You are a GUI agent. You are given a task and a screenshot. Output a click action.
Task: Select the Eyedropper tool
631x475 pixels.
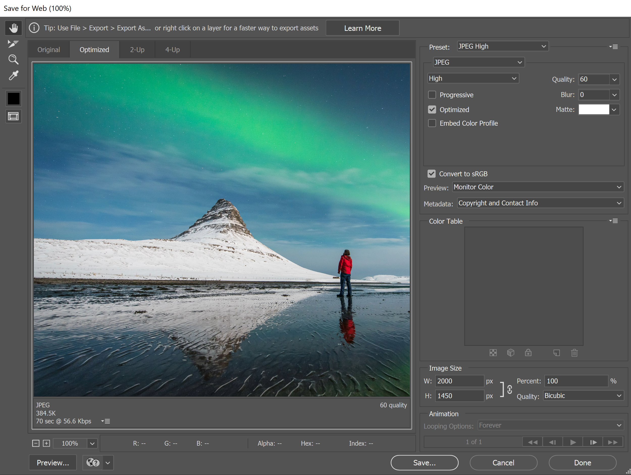pos(13,76)
